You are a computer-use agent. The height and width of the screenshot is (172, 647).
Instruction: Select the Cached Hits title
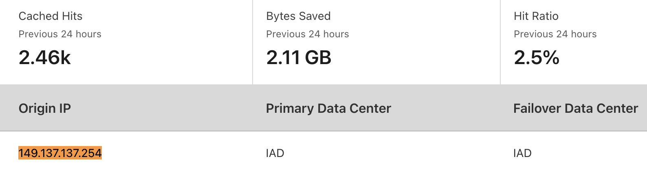click(x=51, y=16)
